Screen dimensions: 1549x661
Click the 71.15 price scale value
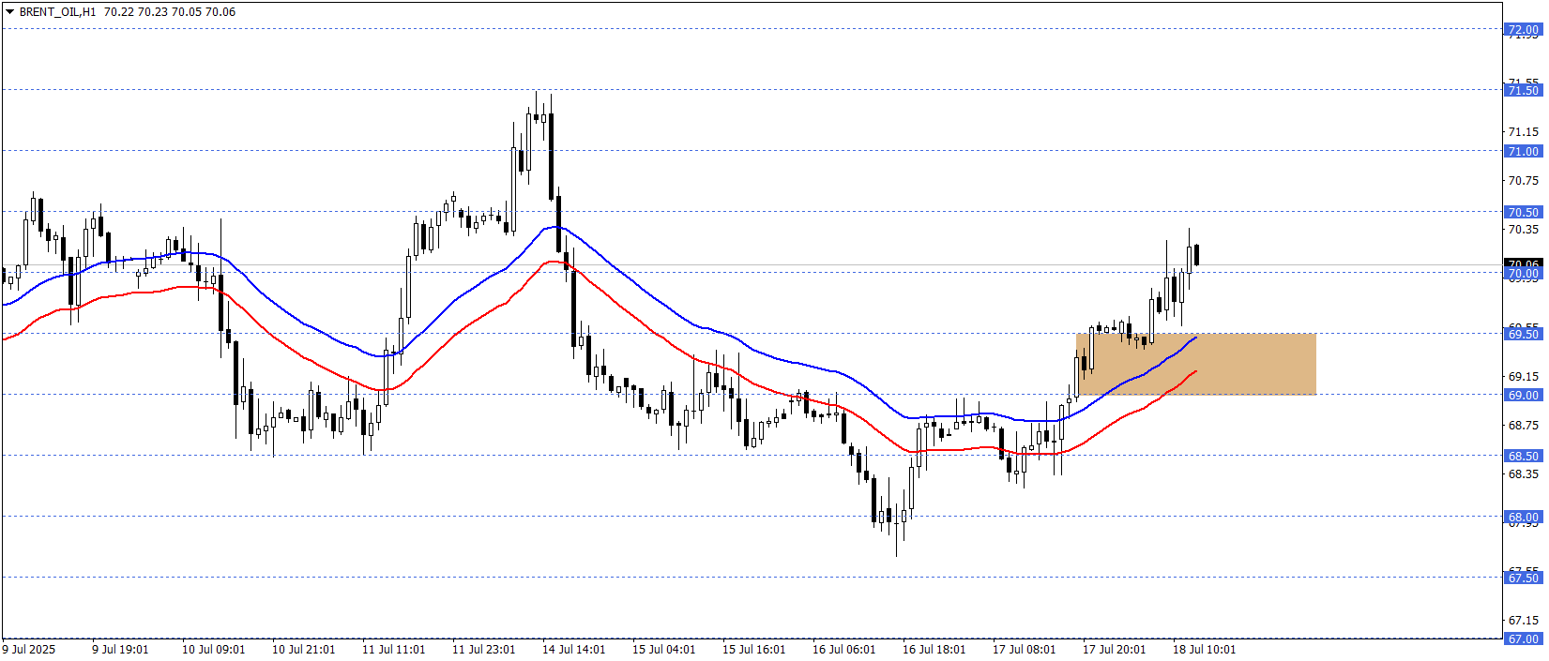tap(1524, 132)
